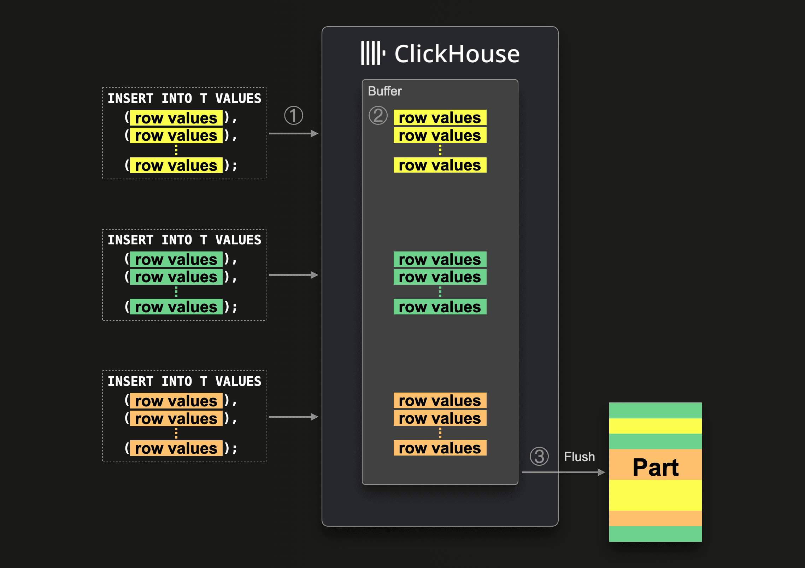Viewport: 805px width, 568px height.
Task: Click second orange row values in INSERT statement
Action: click(x=176, y=418)
